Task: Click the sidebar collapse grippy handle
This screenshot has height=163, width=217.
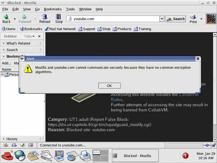Action: click(44, 101)
